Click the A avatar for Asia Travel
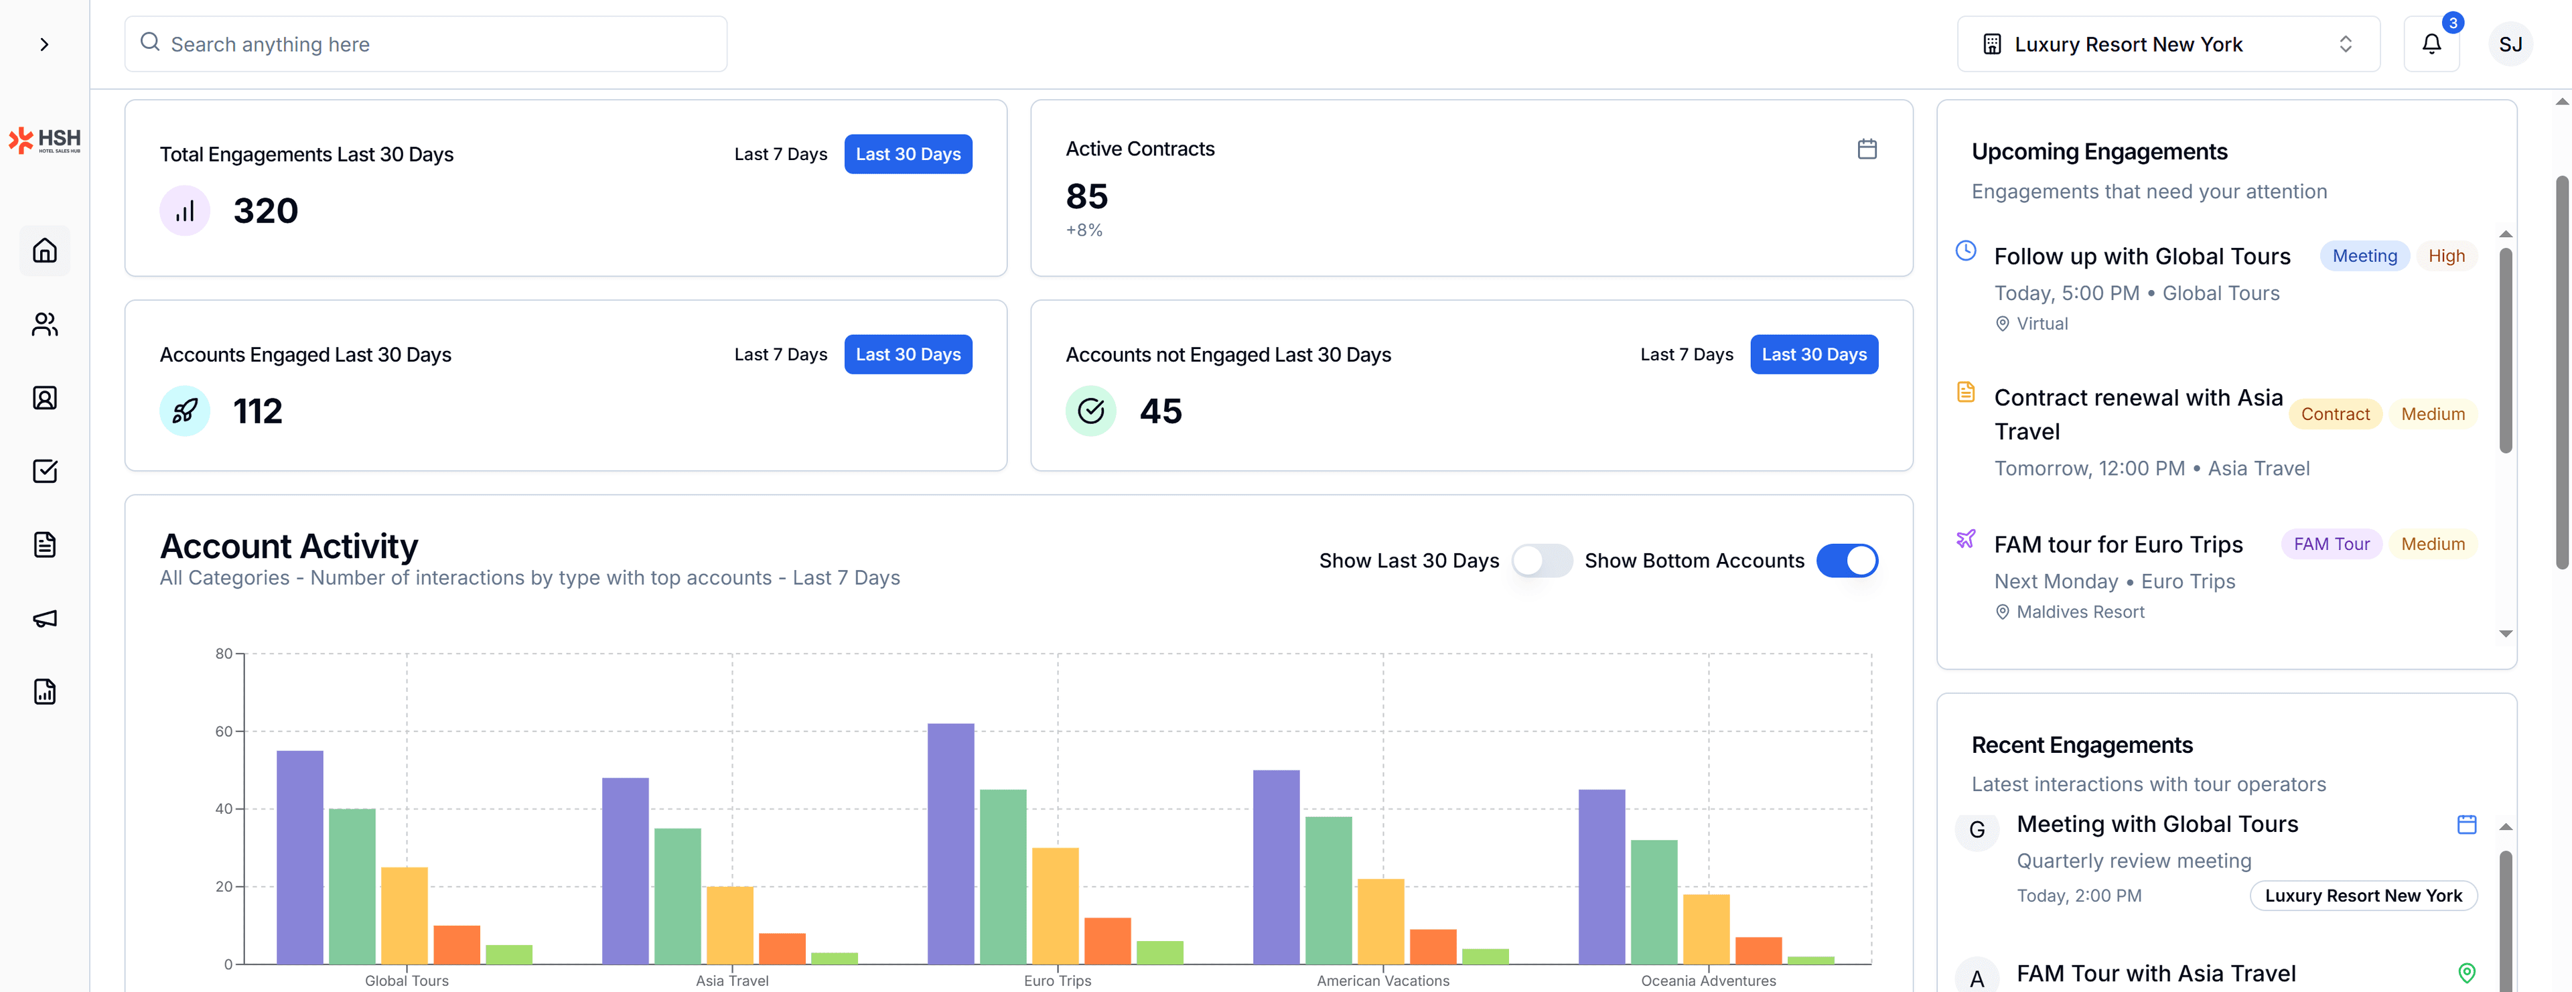The image size is (2572, 992). point(1976,976)
